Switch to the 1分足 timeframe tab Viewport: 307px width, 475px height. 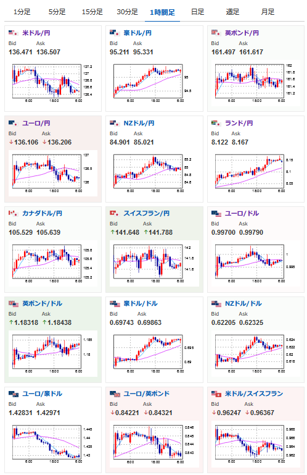pos(22,12)
